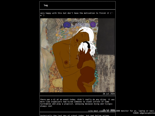
Task: Select the "very happy with this" post text
Action: tap(77, 14)
